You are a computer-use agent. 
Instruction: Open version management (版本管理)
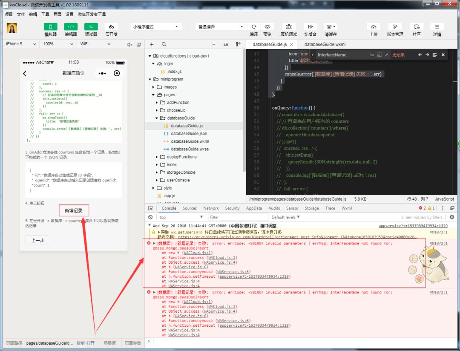[x=395, y=27]
